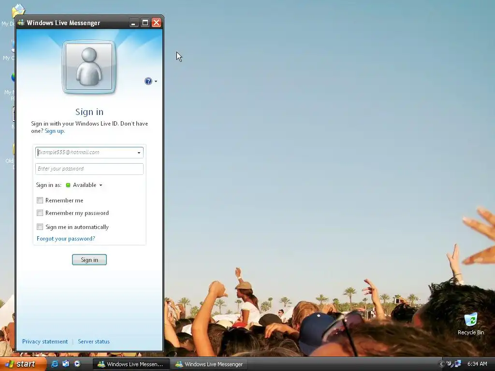Screen dimensions: 495x371
Task: Minimize the Windows Live Messenger window
Action: coord(133,23)
